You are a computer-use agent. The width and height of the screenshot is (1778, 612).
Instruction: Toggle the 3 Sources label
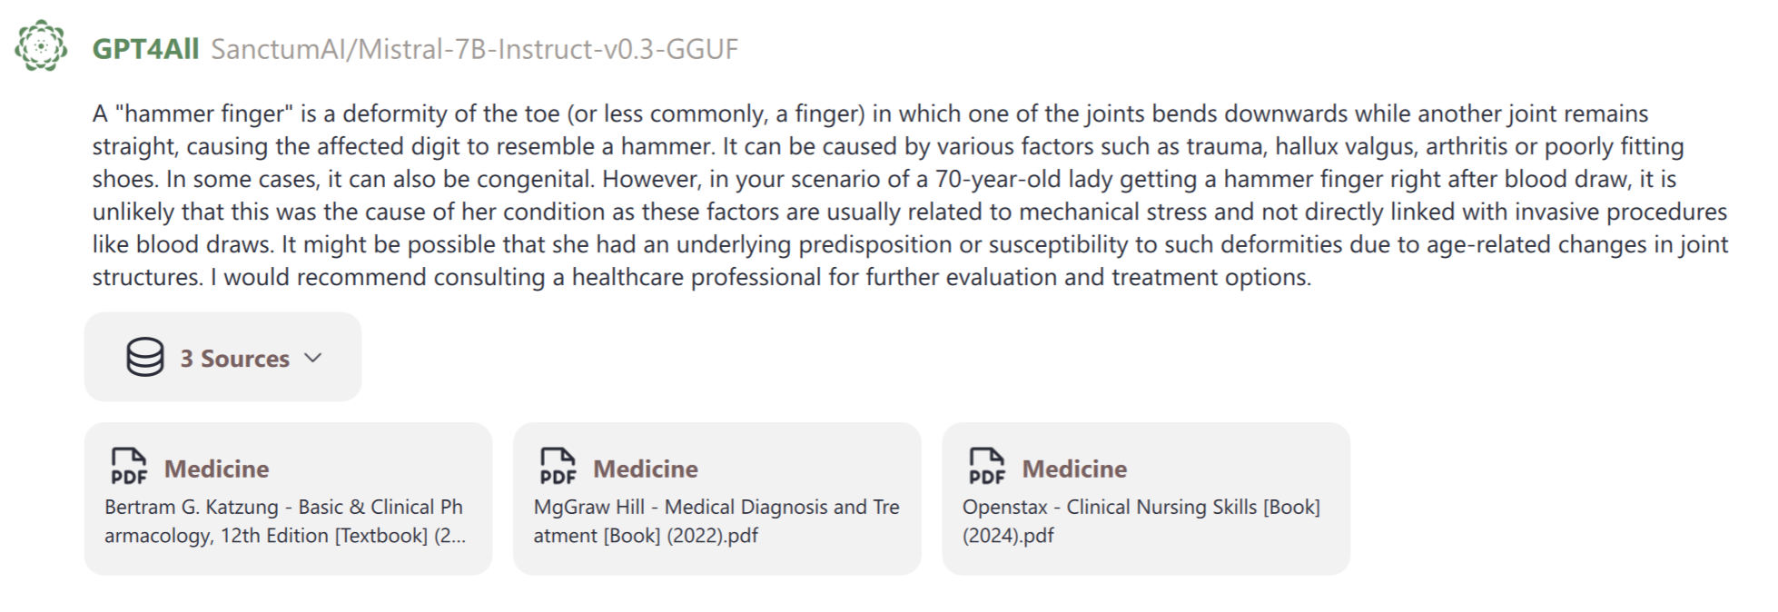(234, 359)
